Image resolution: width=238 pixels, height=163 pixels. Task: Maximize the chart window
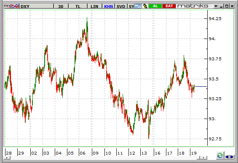(227, 6)
